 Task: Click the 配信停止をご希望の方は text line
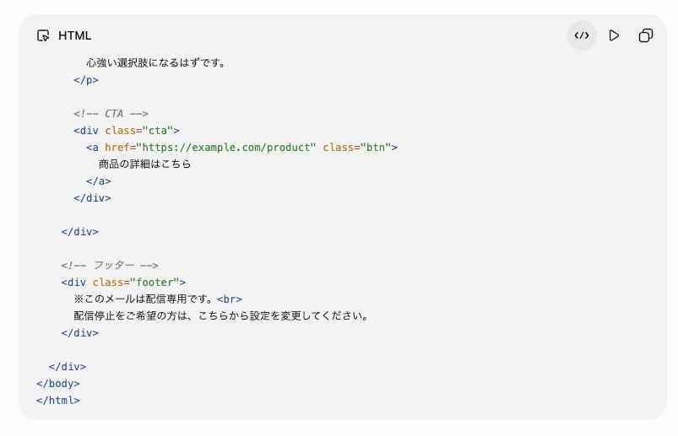[221, 315]
